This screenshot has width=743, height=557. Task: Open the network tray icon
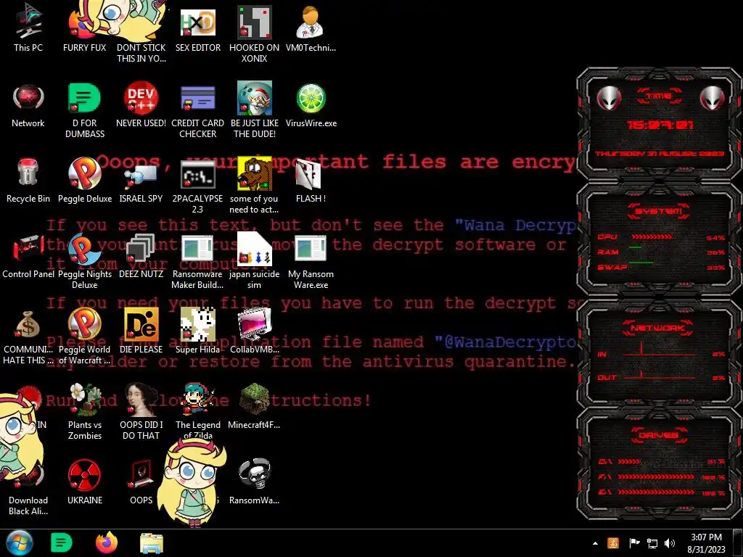(652, 543)
